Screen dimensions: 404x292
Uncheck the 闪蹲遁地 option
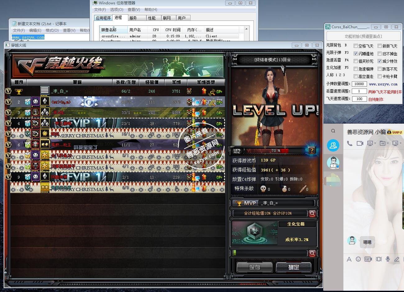(356, 54)
